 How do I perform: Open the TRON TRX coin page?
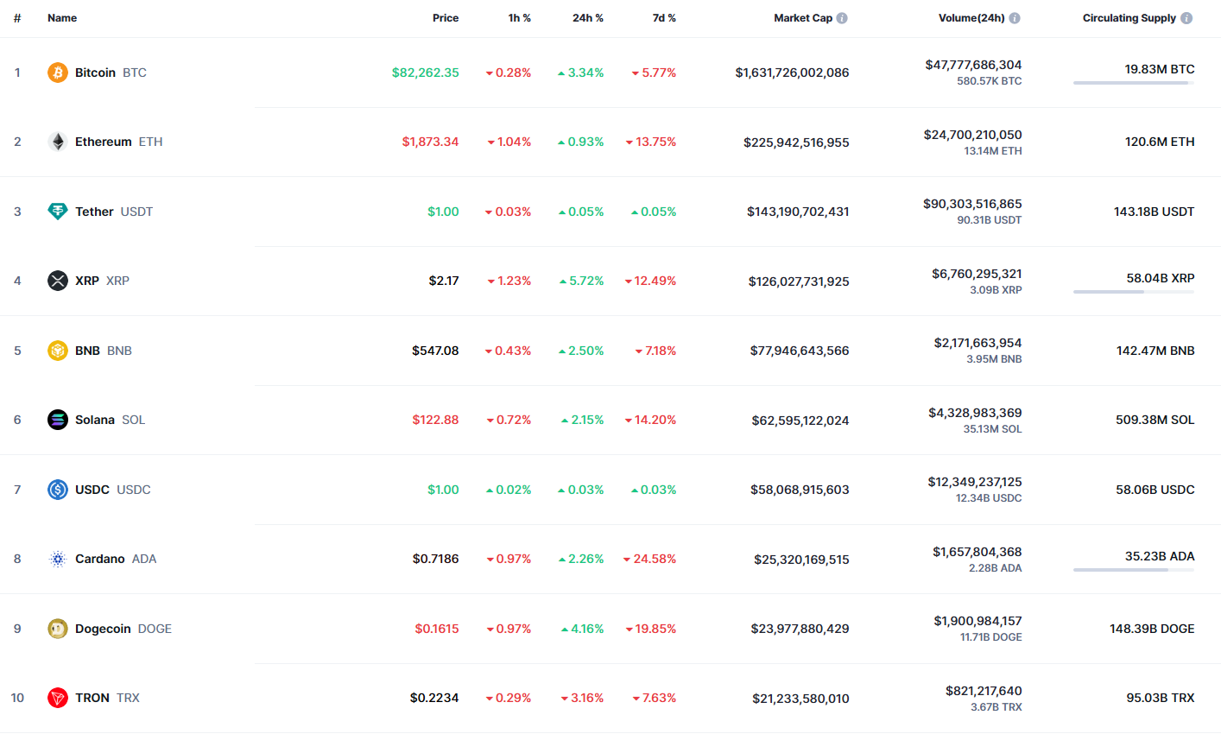click(107, 698)
